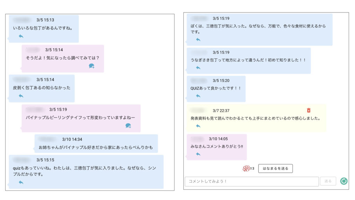Reply to the いろいろな包丁があるんですね comment
The image size is (355, 200).
pyautogui.click(x=21, y=36)
